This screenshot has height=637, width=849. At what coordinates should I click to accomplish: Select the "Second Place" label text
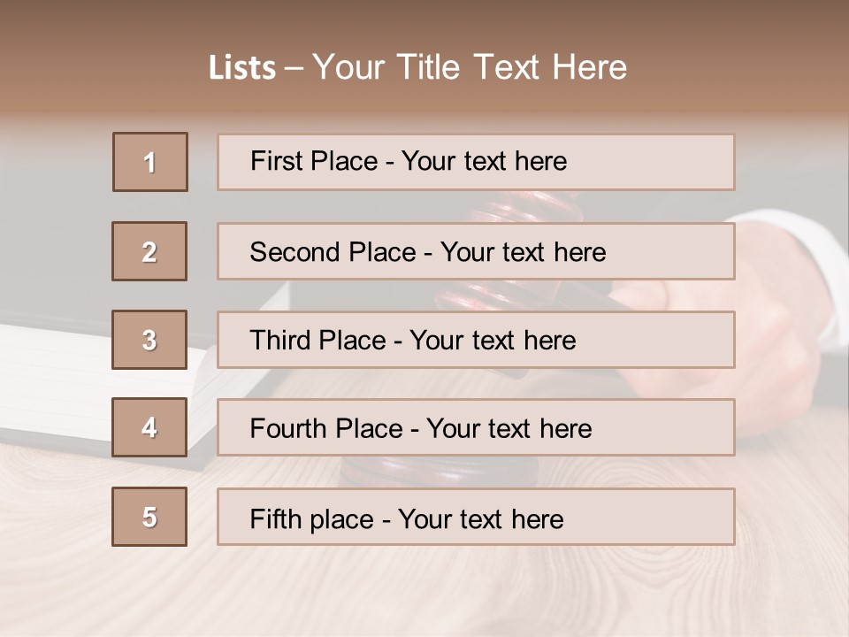click(332, 252)
